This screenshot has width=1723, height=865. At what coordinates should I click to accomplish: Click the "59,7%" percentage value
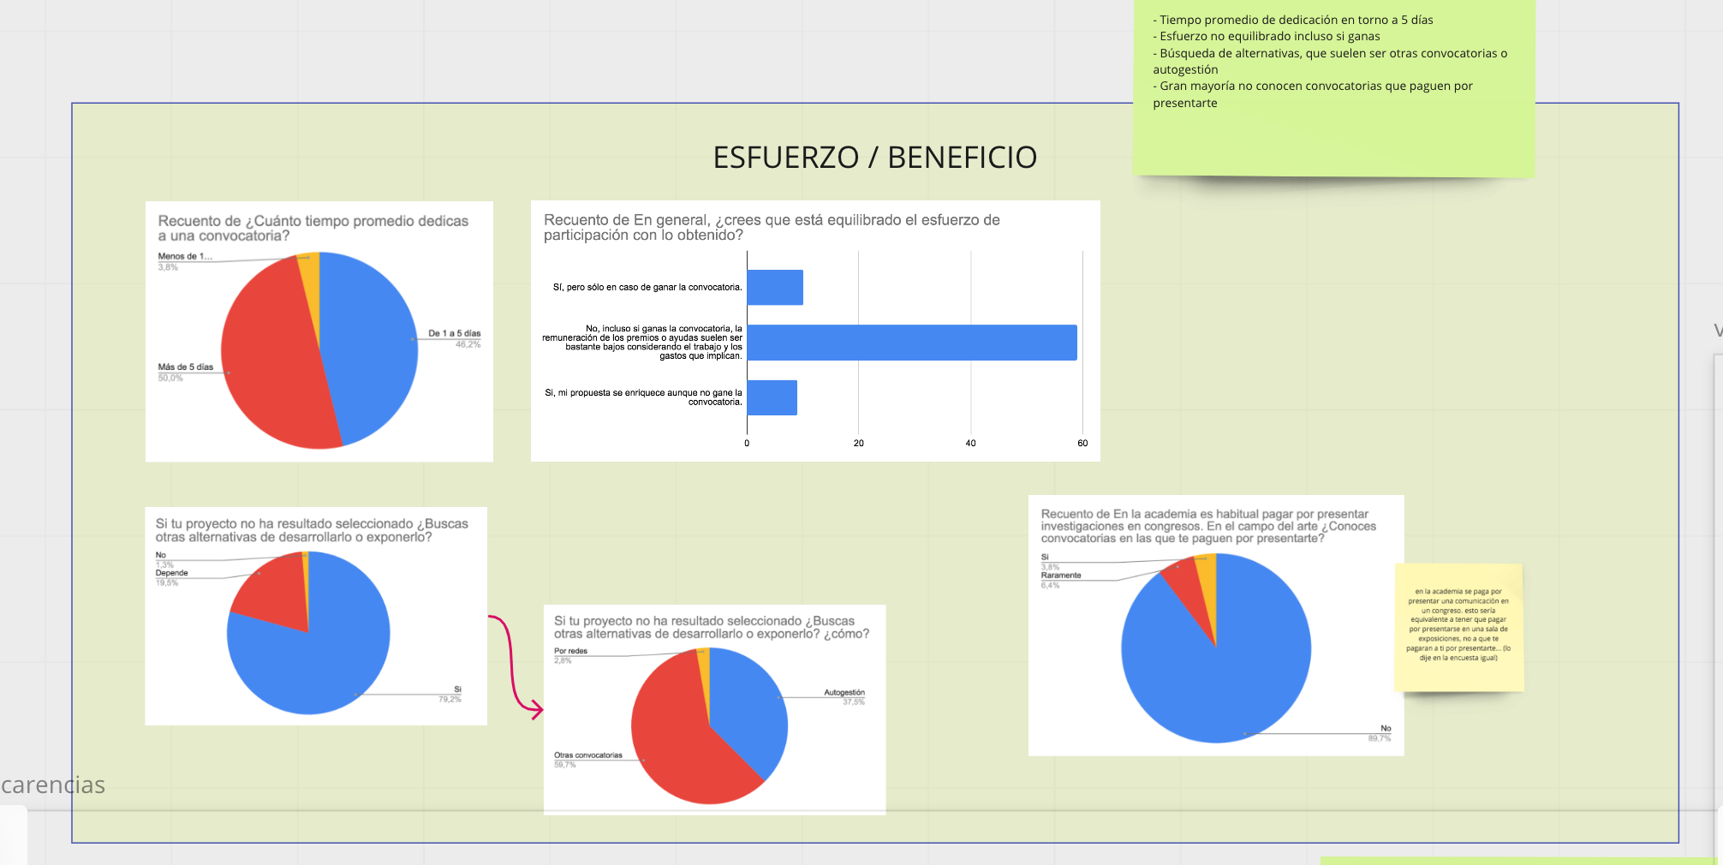tap(565, 765)
